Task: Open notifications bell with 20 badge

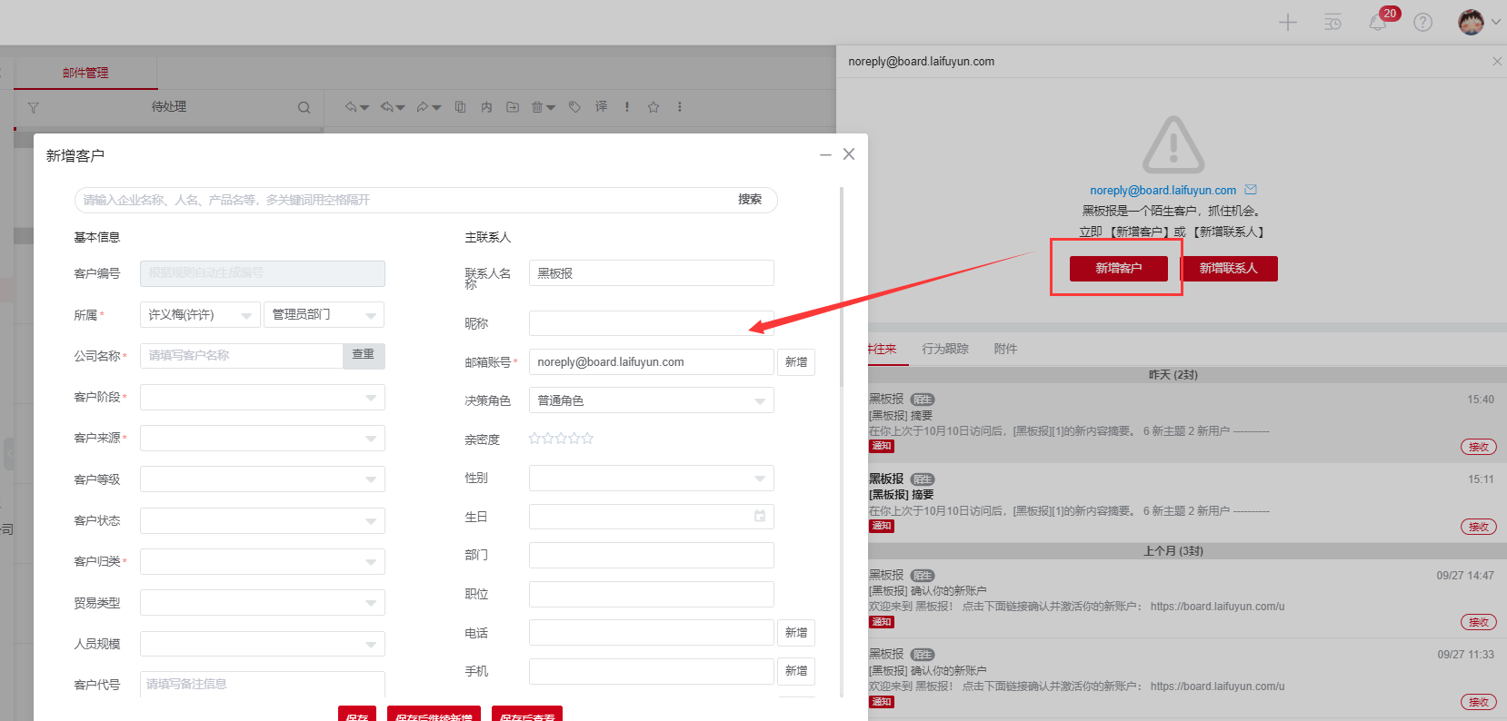Action: tap(1378, 23)
